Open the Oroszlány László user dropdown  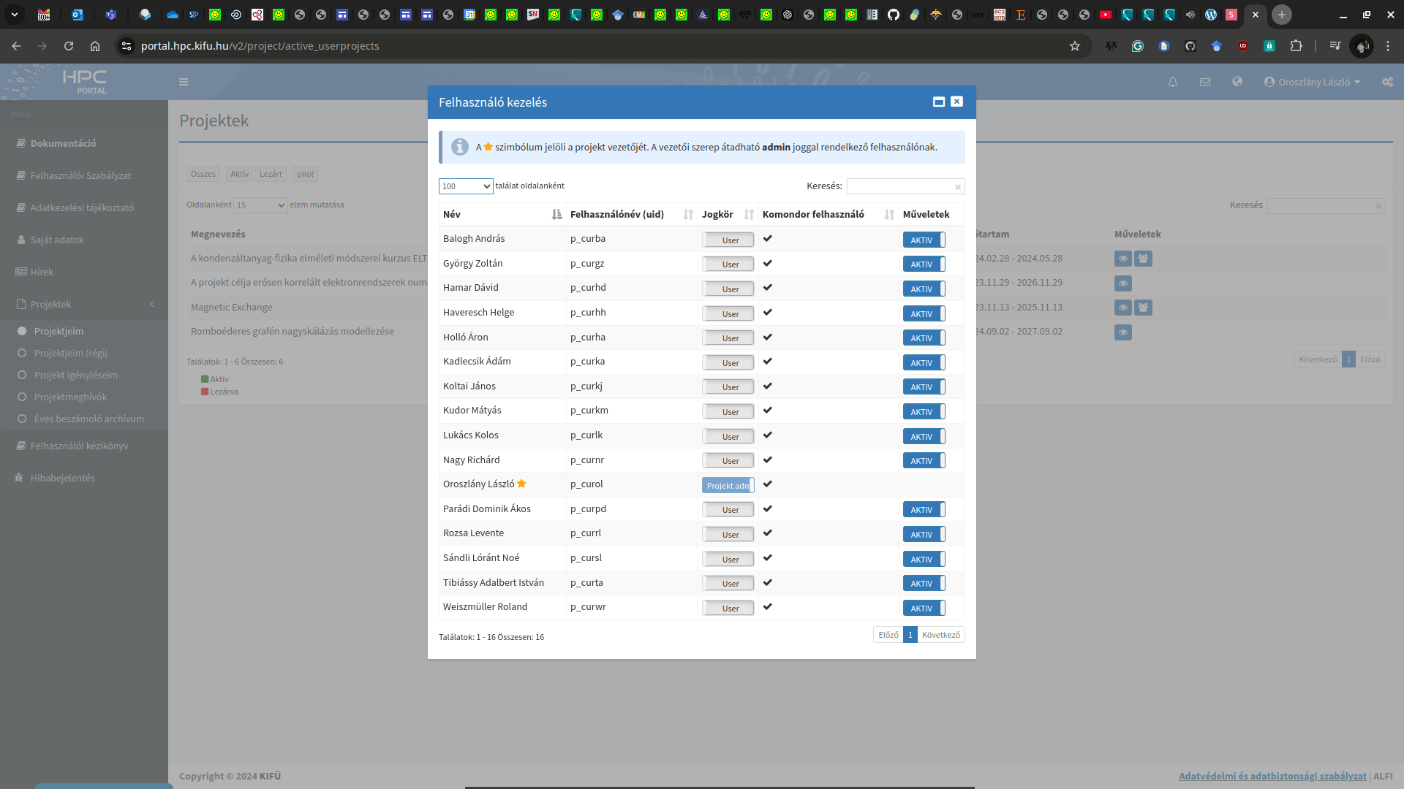(1313, 82)
